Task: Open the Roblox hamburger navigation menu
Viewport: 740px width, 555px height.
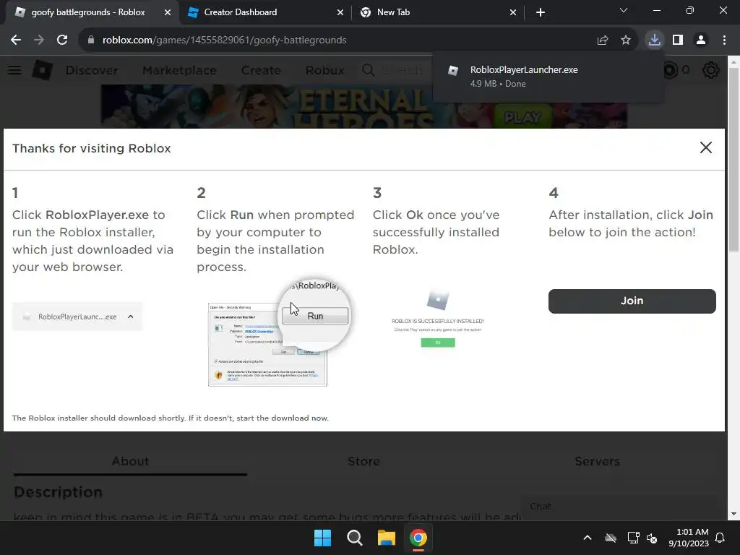Action: [x=14, y=70]
